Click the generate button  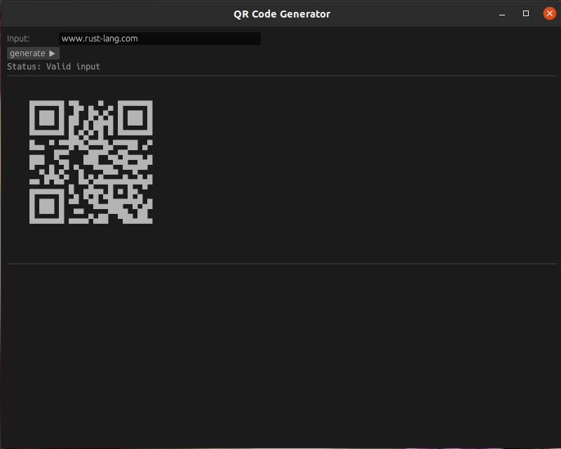33,53
